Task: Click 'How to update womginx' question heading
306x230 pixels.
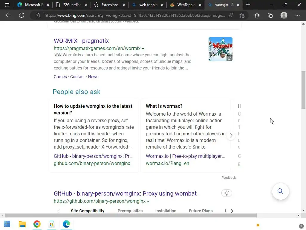Action: click(93, 109)
